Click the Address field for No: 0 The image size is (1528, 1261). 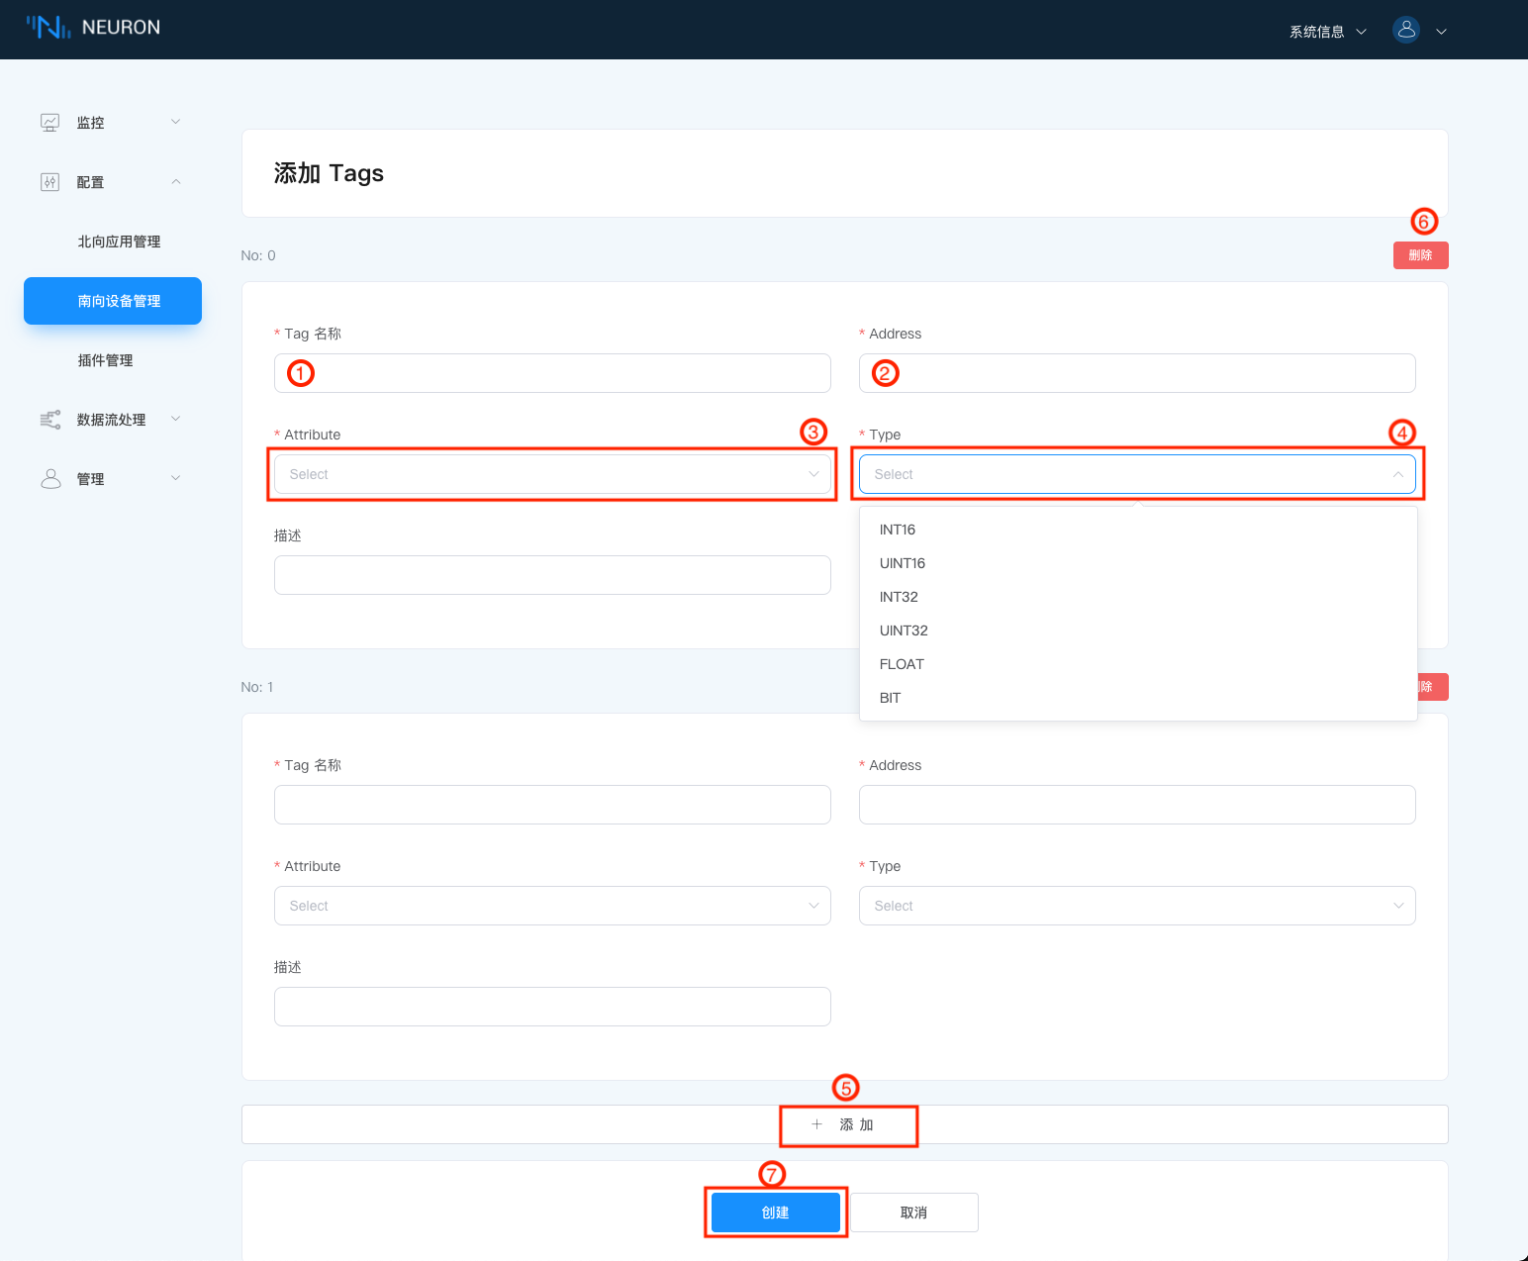[x=1137, y=373]
